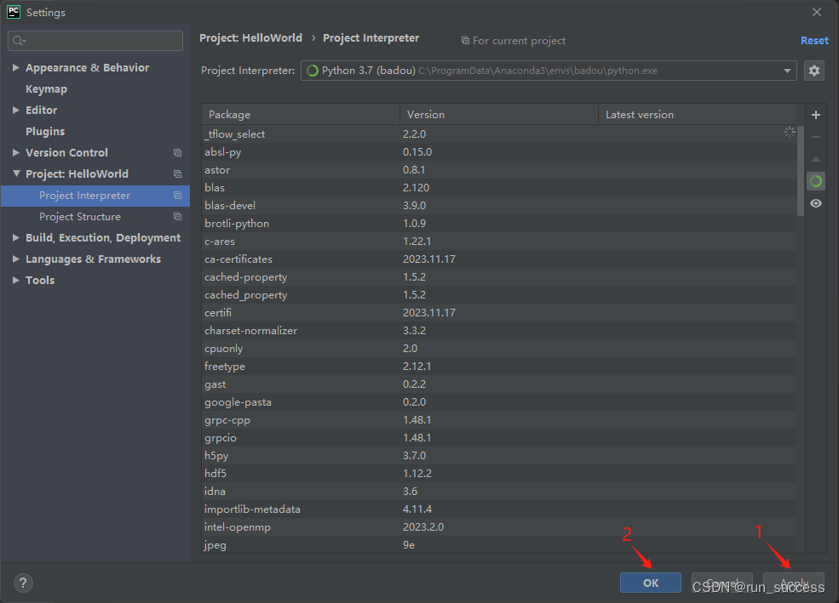Select the google-pasta package row
The width and height of the screenshot is (839, 603).
tap(498, 402)
